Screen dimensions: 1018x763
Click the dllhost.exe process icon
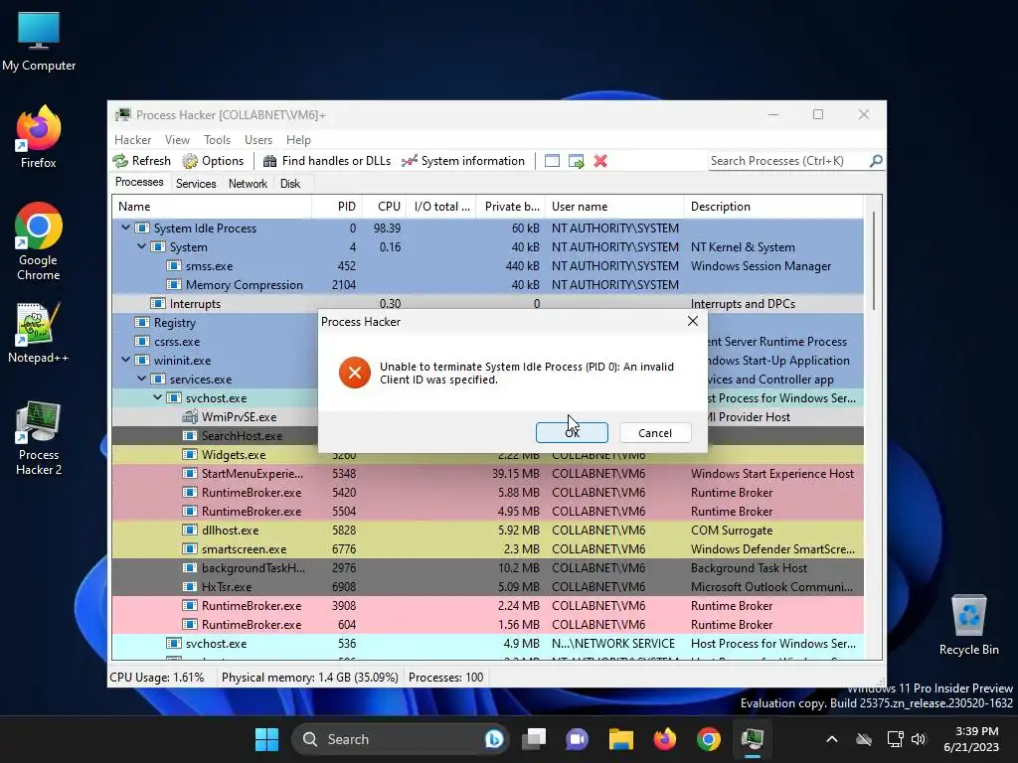click(190, 531)
